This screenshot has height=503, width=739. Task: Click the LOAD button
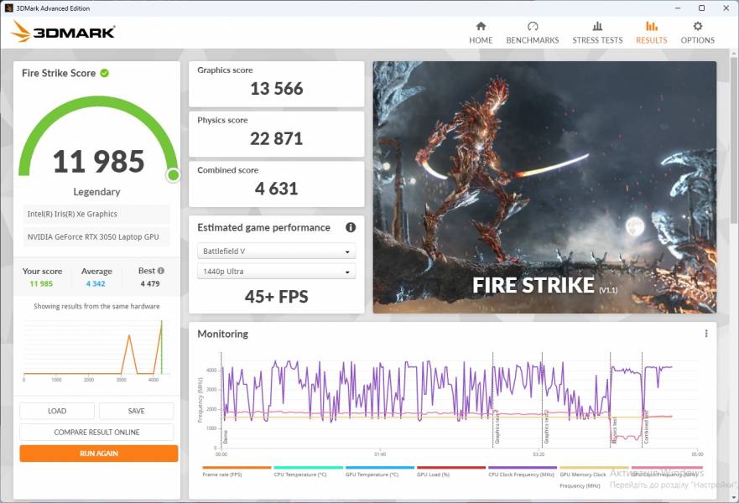pos(57,411)
